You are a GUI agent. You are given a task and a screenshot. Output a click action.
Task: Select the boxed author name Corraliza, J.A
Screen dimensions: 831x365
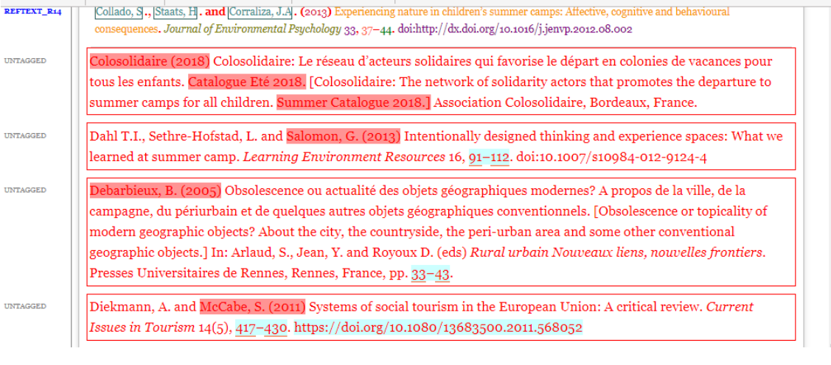pos(260,13)
